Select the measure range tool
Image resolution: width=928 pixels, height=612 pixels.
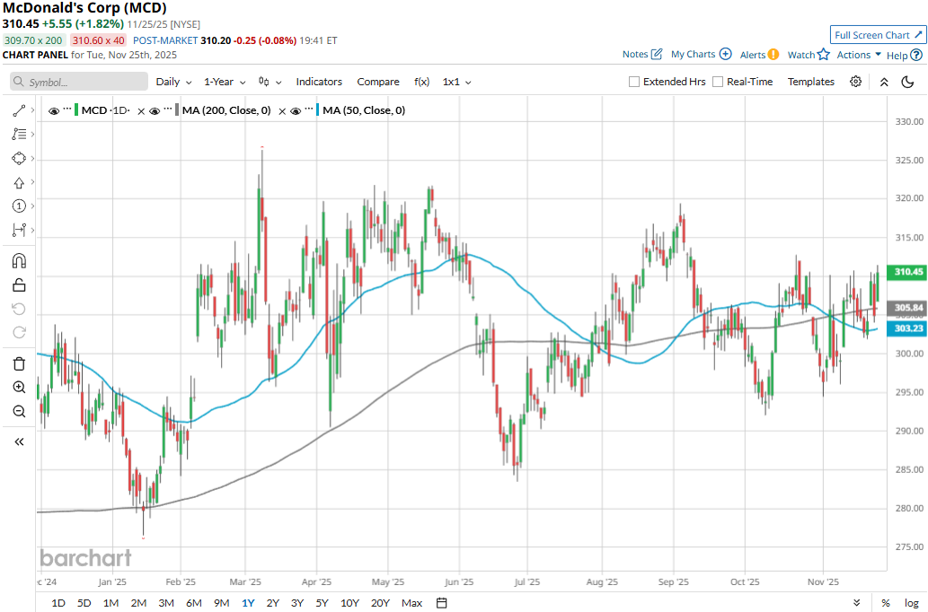pos(19,230)
